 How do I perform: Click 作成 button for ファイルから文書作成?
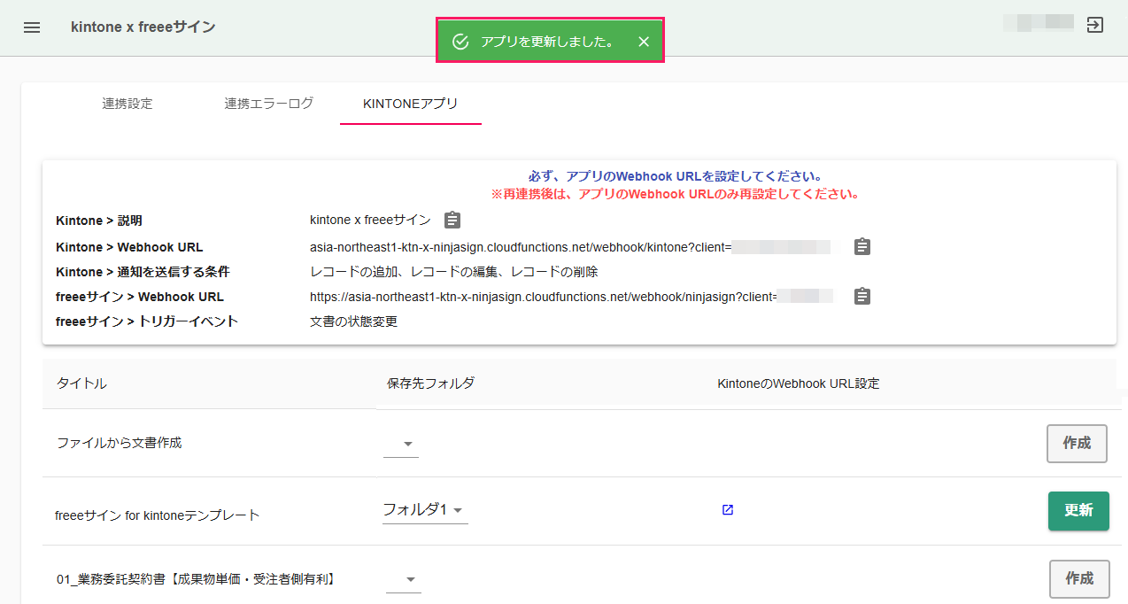point(1077,444)
